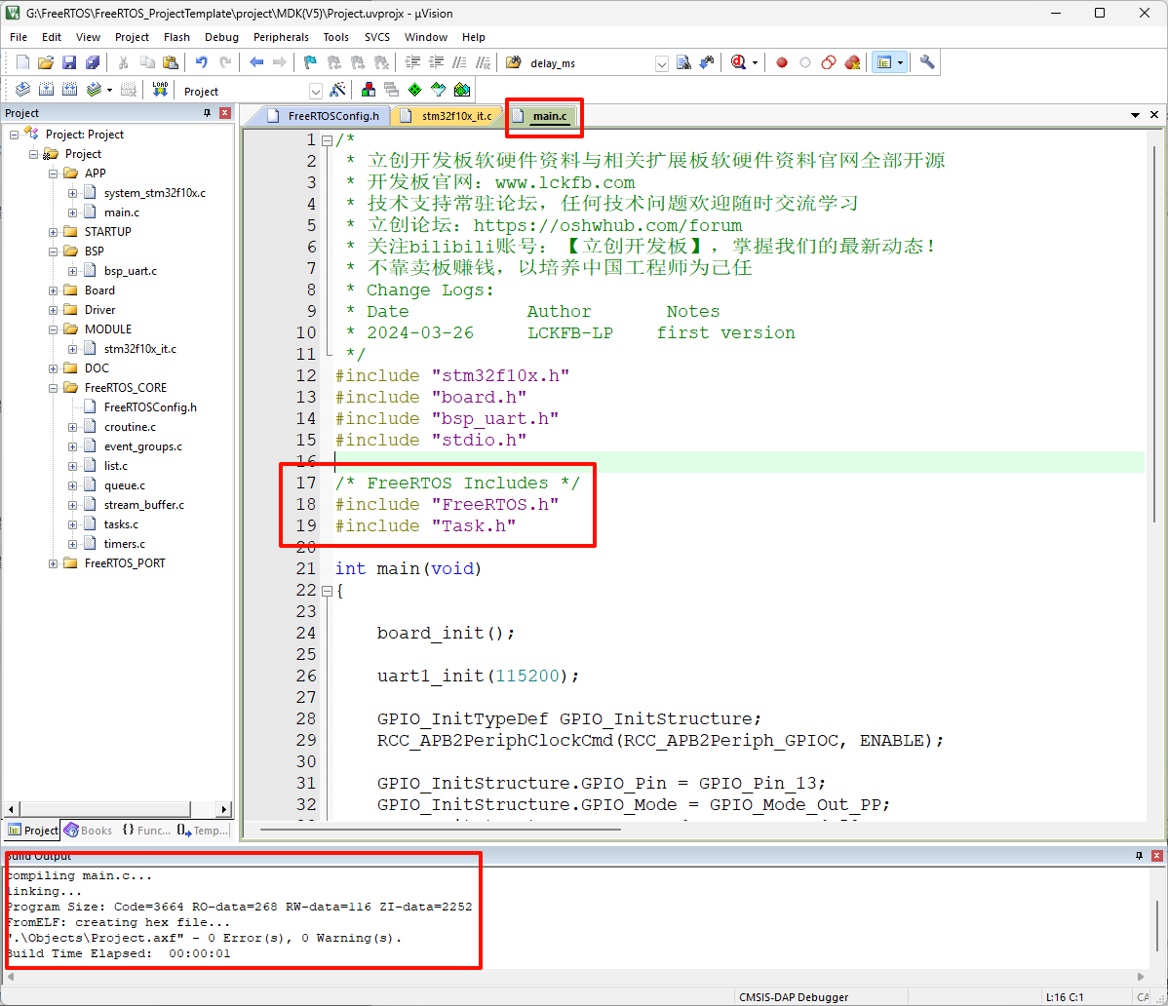
Task: Close the Project panel
Action: click(225, 113)
